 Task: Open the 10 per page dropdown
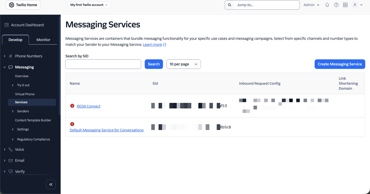click(x=184, y=64)
